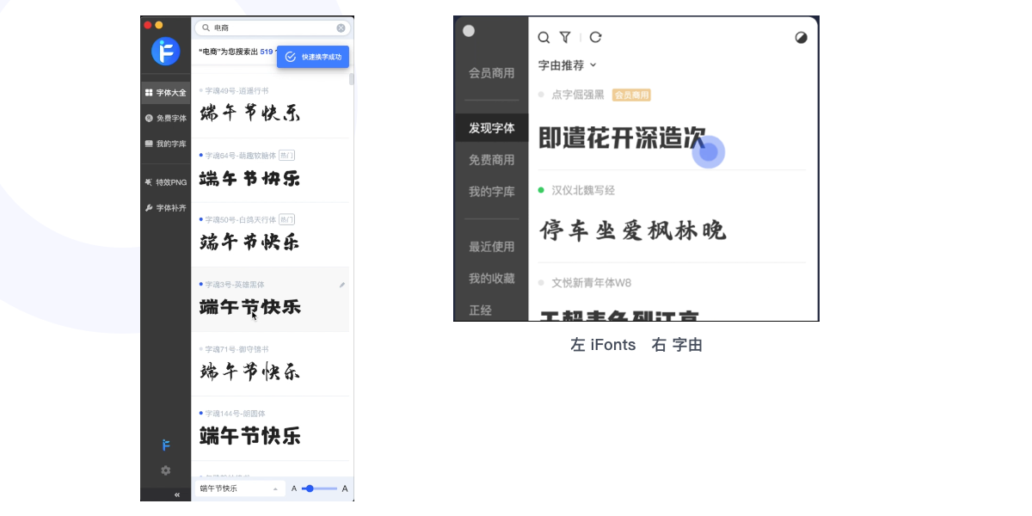Open the 519 search results link

(x=267, y=51)
